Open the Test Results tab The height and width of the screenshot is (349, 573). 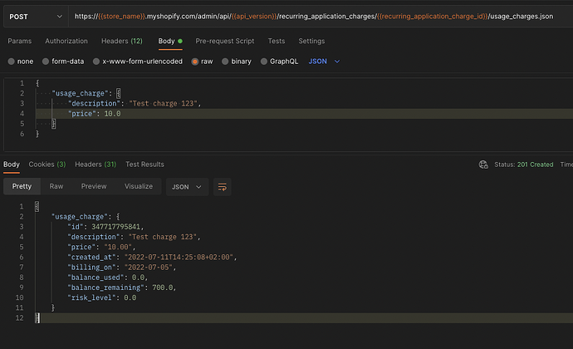[x=144, y=165]
